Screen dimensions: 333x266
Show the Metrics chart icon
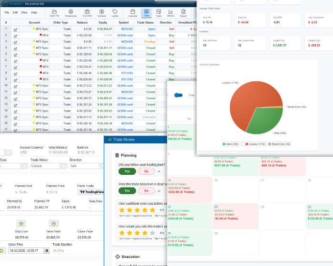tap(170, 13)
